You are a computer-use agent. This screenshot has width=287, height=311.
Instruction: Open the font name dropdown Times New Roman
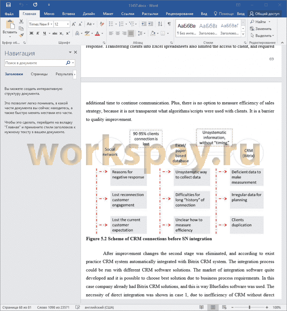pyautogui.click(x=51, y=24)
